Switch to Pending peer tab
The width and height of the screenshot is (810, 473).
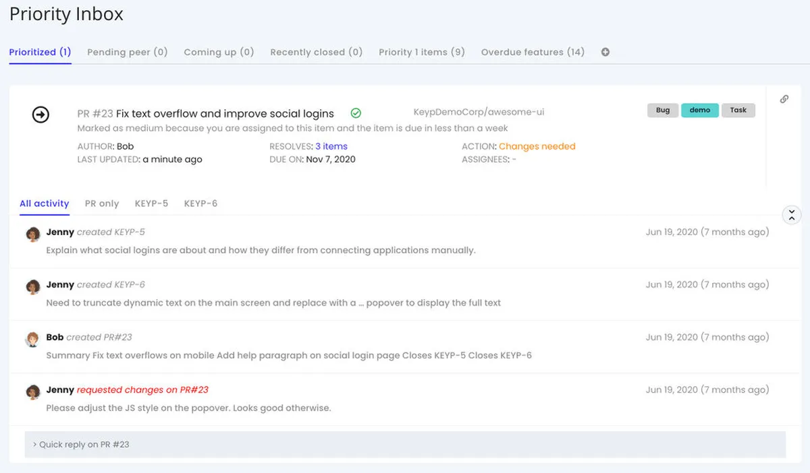[128, 52]
